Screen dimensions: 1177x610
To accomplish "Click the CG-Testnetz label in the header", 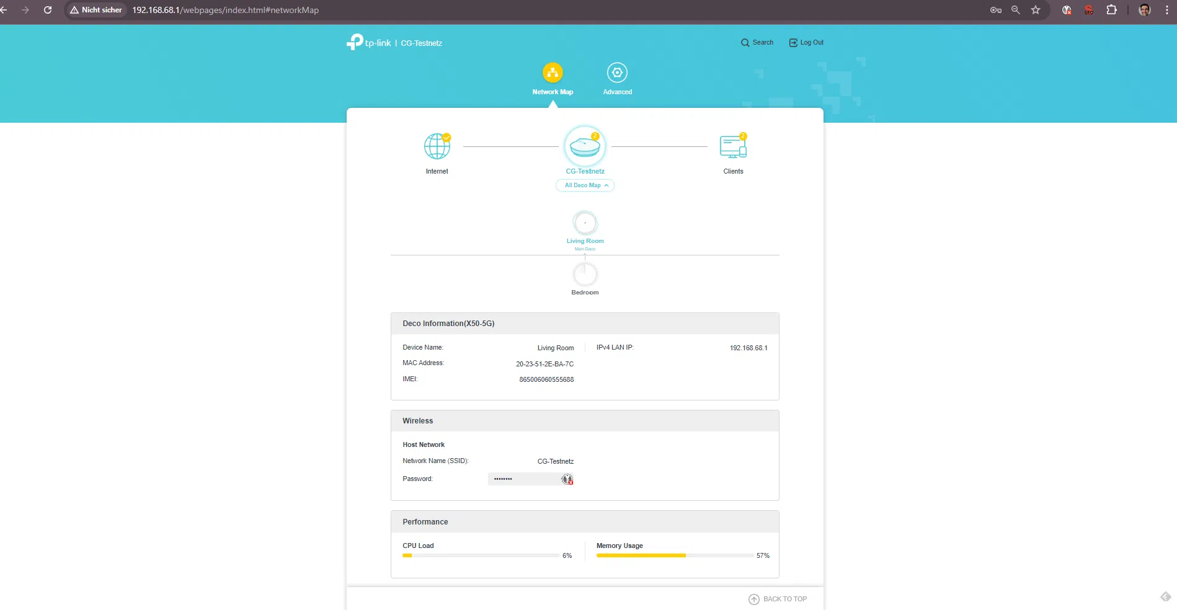I will (422, 43).
